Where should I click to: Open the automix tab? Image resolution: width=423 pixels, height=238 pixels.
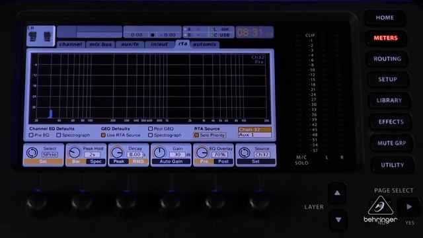tap(205, 44)
